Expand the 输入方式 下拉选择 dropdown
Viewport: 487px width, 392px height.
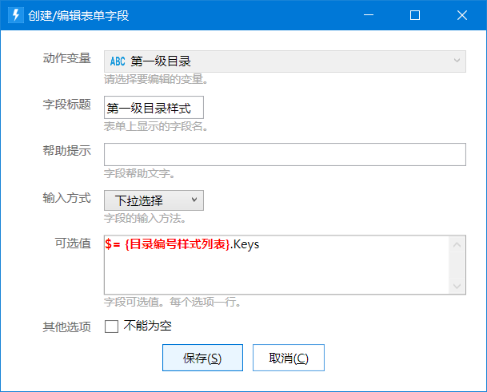pos(154,200)
